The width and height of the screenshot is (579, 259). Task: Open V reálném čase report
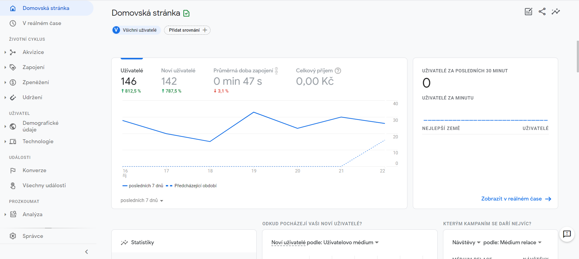coord(42,23)
